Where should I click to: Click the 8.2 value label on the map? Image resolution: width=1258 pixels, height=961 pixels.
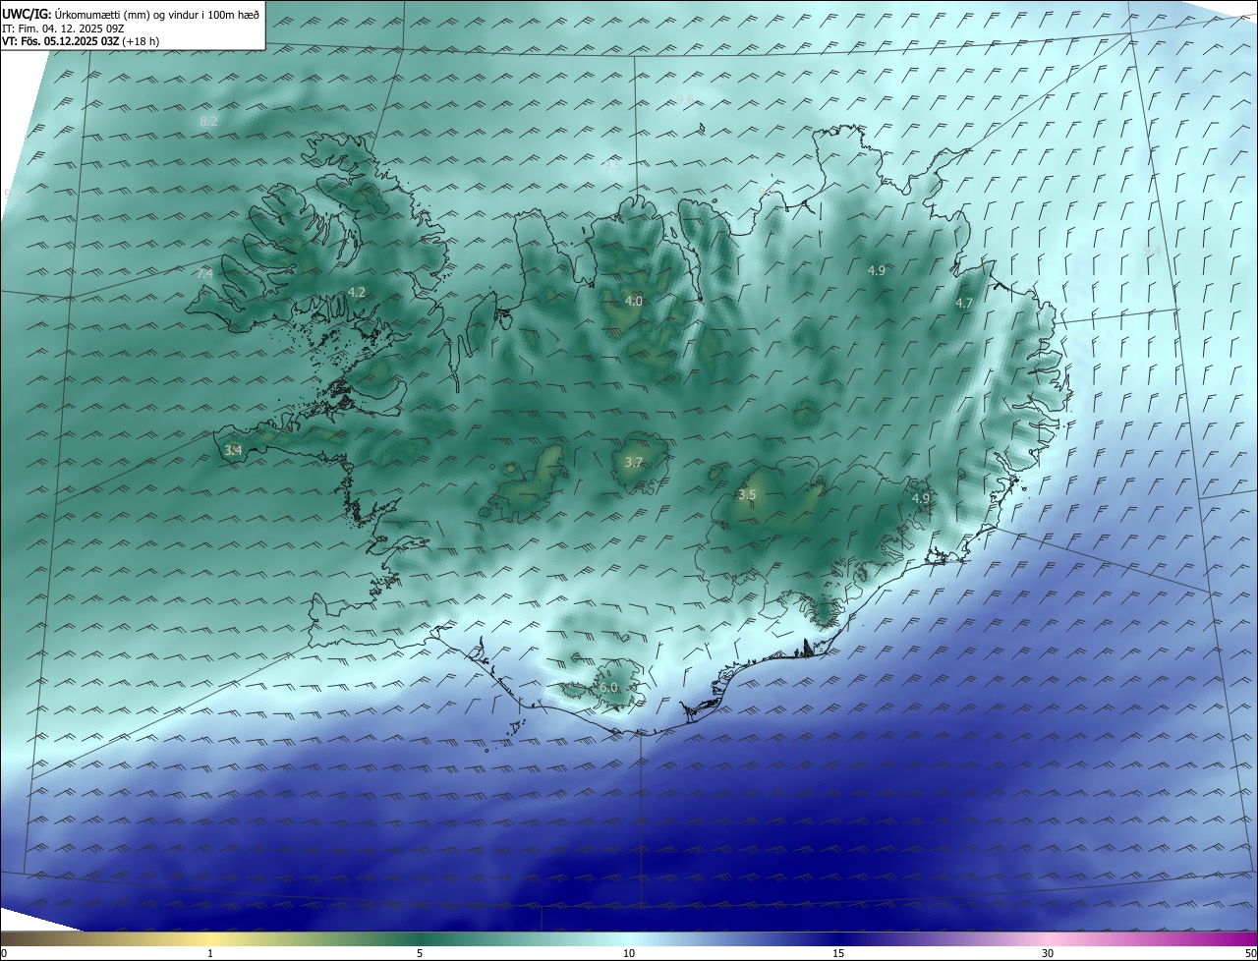click(208, 121)
